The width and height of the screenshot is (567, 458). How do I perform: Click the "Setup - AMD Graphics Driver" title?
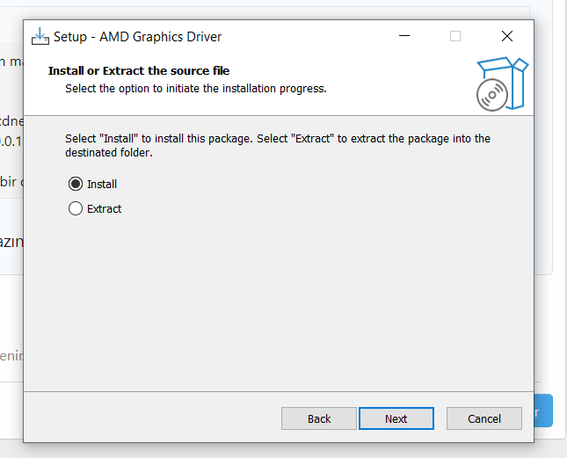(x=137, y=37)
